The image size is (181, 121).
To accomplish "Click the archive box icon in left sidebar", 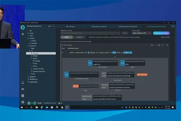I will (x=23, y=96).
